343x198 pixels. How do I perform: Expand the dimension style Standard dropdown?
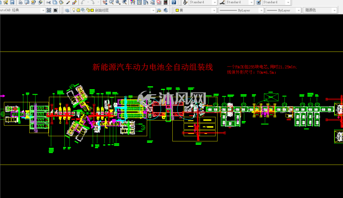(251, 3)
